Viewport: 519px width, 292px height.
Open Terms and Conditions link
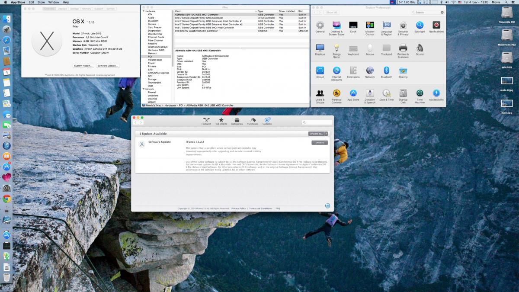point(261,209)
